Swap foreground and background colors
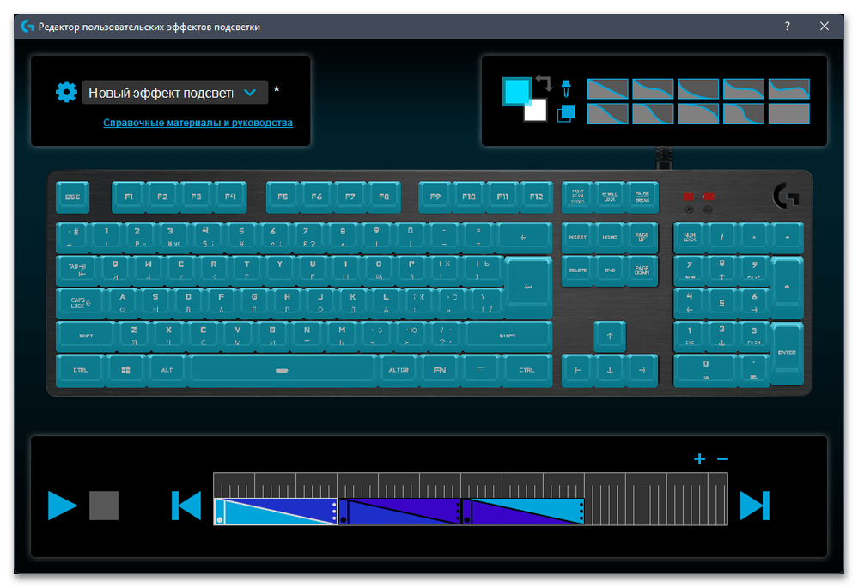Screen dimensions: 858x588 click(545, 83)
